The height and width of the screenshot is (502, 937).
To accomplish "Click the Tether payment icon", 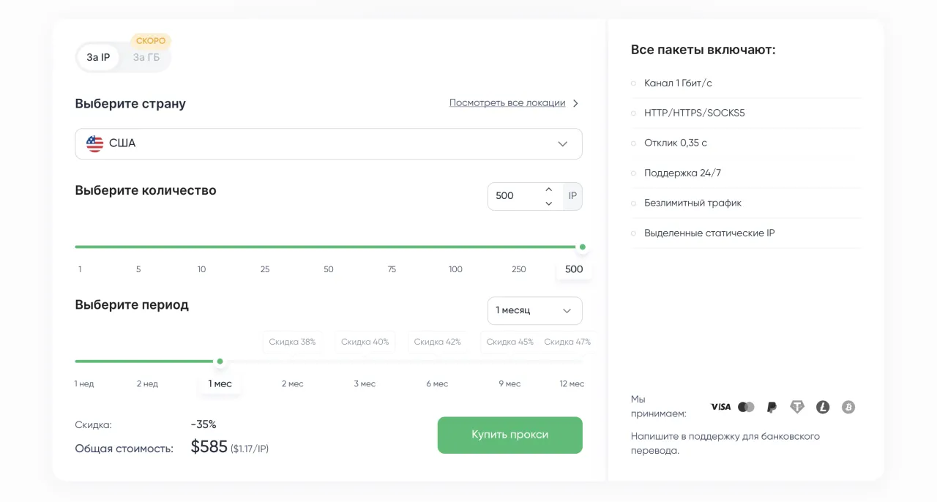I will (x=796, y=407).
